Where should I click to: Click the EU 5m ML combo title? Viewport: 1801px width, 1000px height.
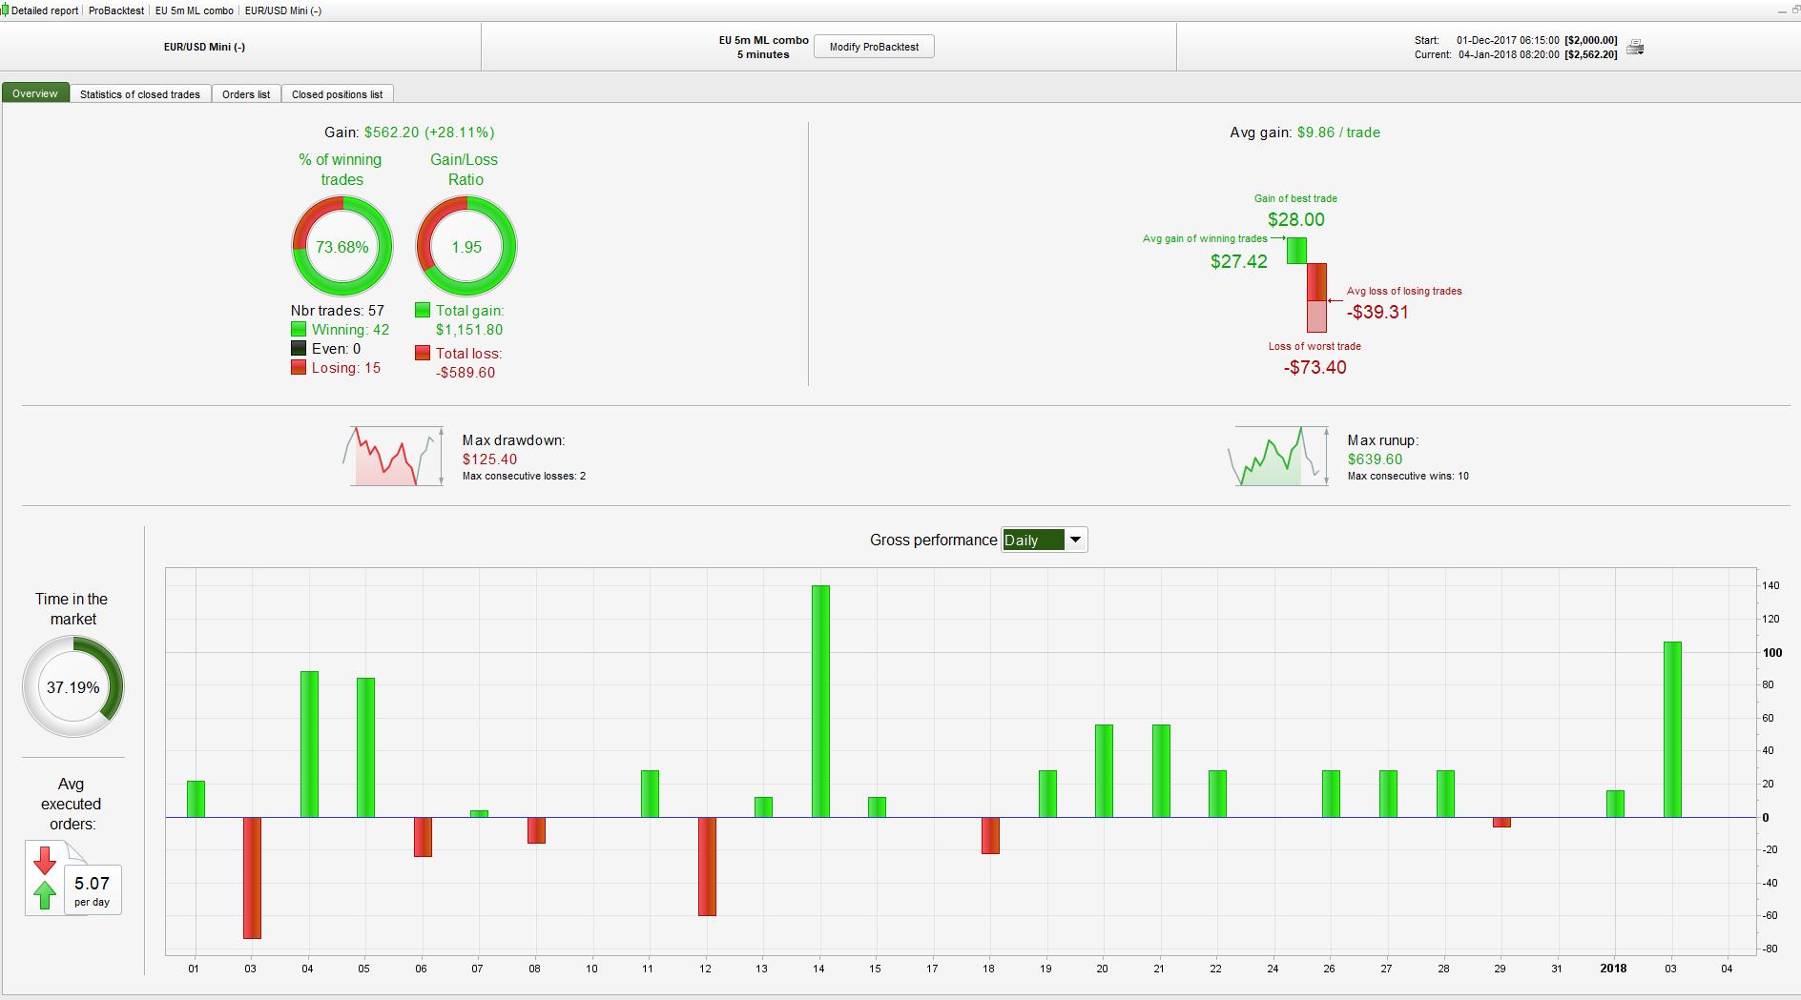[763, 40]
